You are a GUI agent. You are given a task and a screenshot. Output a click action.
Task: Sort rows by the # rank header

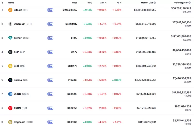2,2
